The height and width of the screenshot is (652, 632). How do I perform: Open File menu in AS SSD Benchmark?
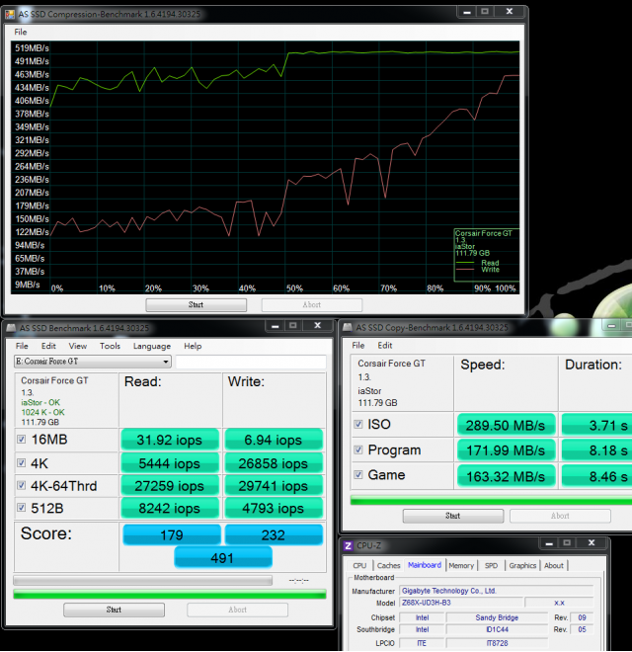pyautogui.click(x=22, y=346)
